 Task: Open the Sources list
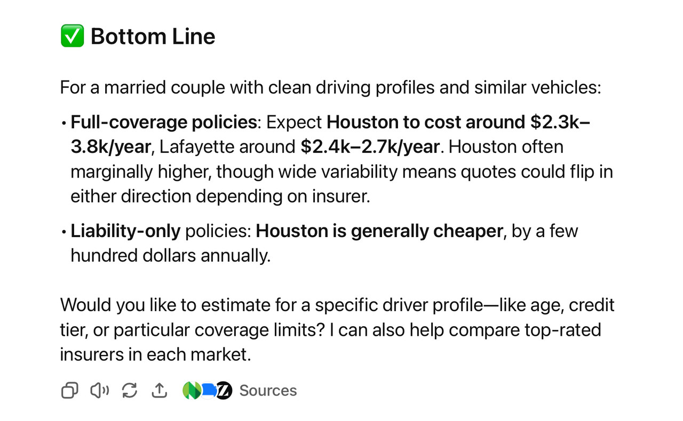pos(268,391)
